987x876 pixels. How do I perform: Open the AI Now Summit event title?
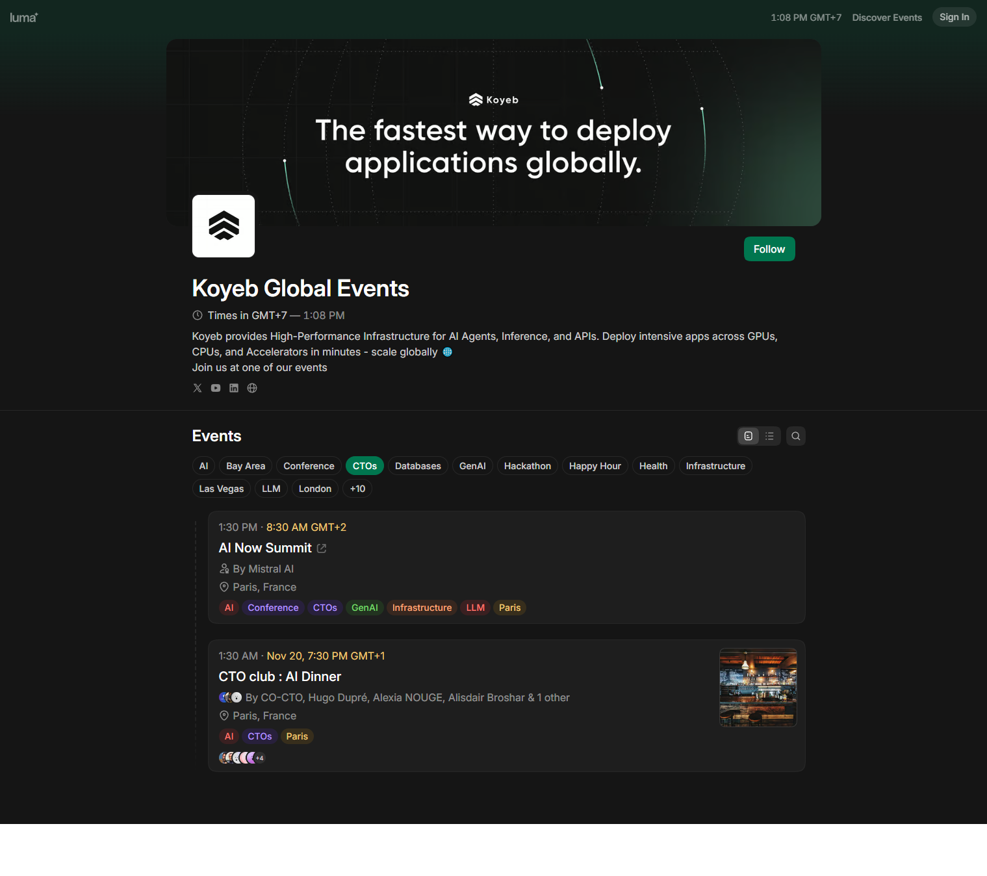(265, 548)
